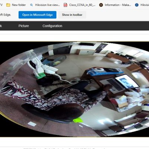The image size is (149, 149).
Task: Open the Information - Maka bookmark label
Action: pos(118,5)
